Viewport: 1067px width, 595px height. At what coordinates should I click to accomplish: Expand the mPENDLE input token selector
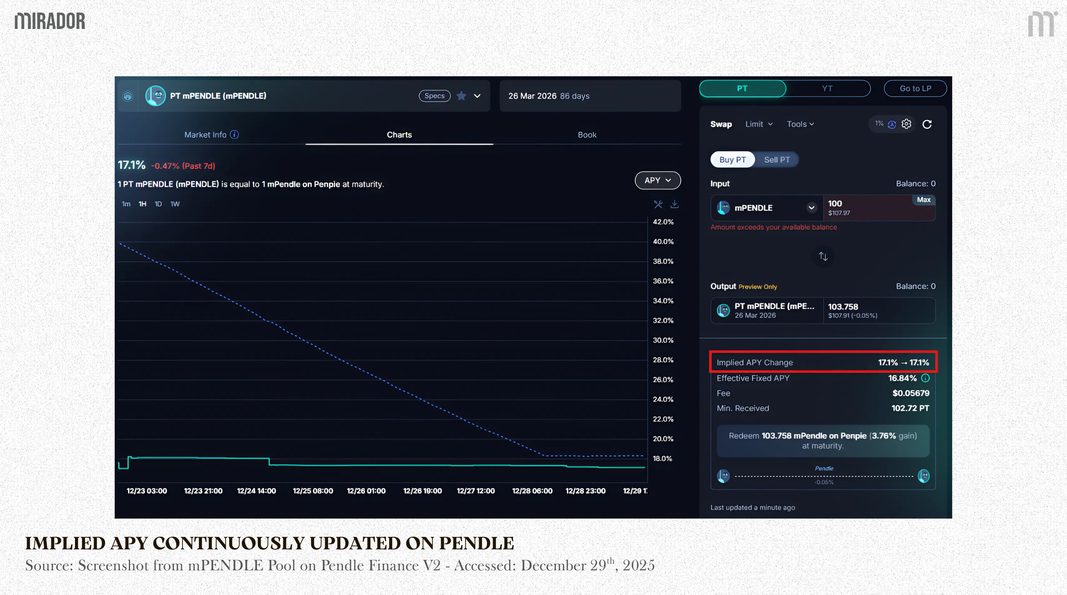point(811,208)
